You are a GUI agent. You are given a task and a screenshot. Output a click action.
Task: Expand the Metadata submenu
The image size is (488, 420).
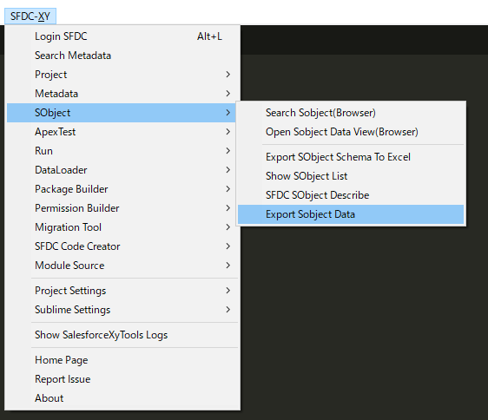click(122, 94)
